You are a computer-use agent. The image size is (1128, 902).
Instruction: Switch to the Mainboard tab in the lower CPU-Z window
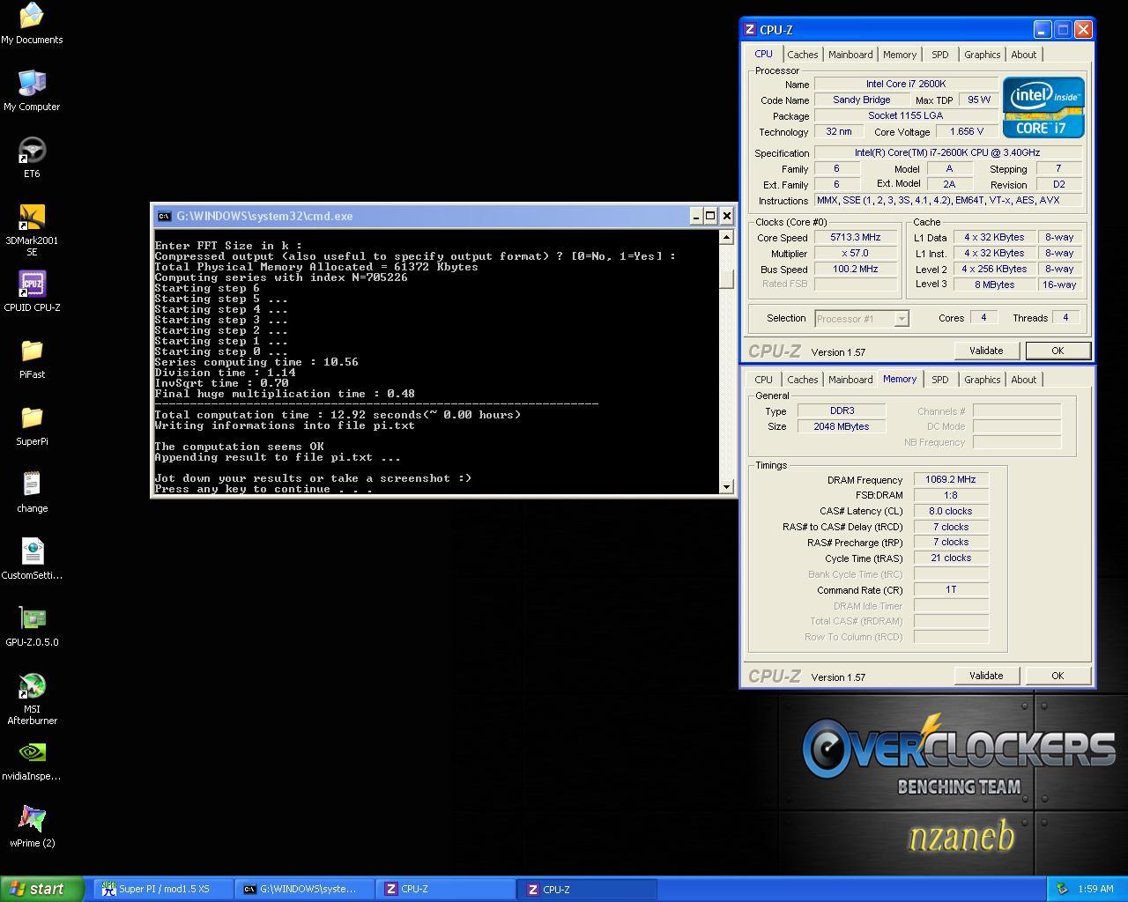850,380
